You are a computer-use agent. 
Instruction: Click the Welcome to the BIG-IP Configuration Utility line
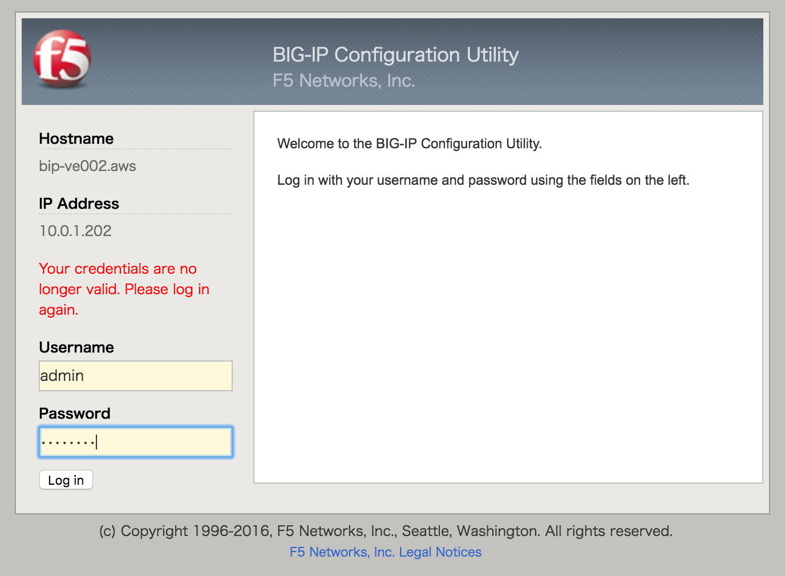coord(410,144)
